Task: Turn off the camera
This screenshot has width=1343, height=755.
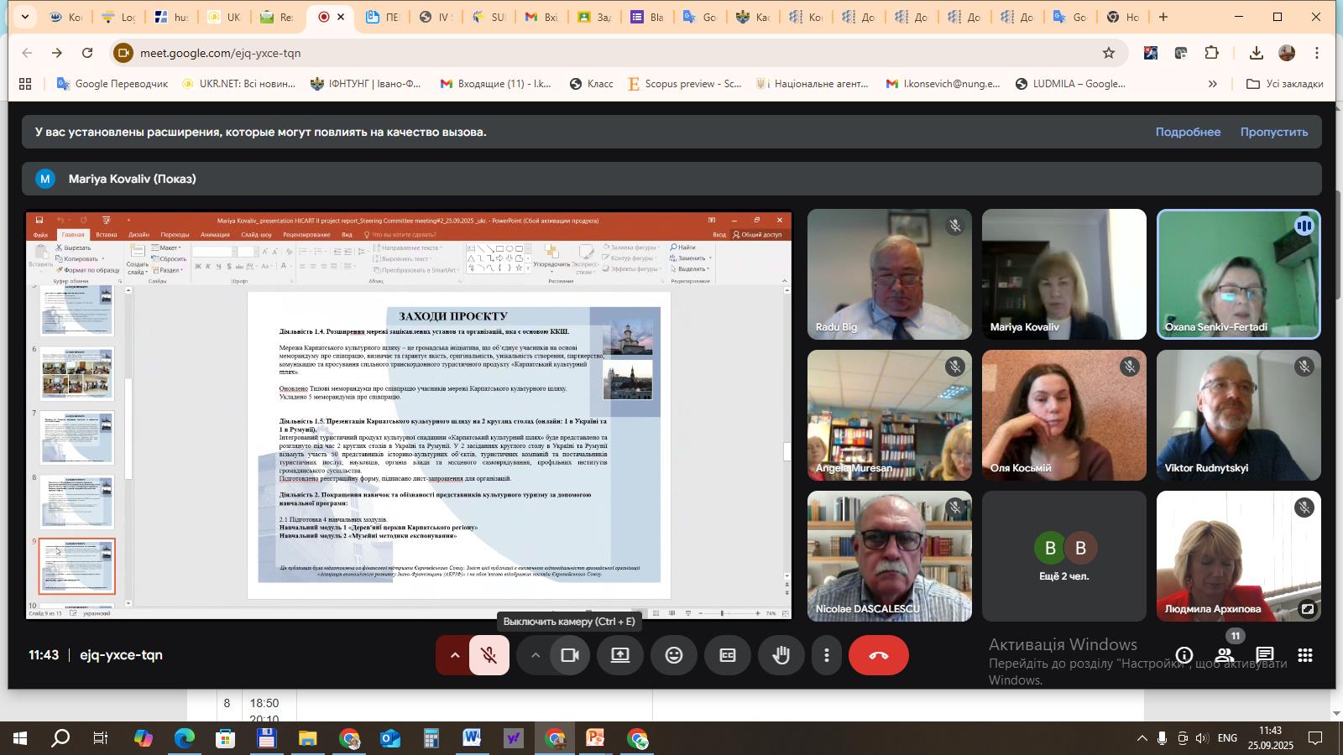Action: [570, 656]
